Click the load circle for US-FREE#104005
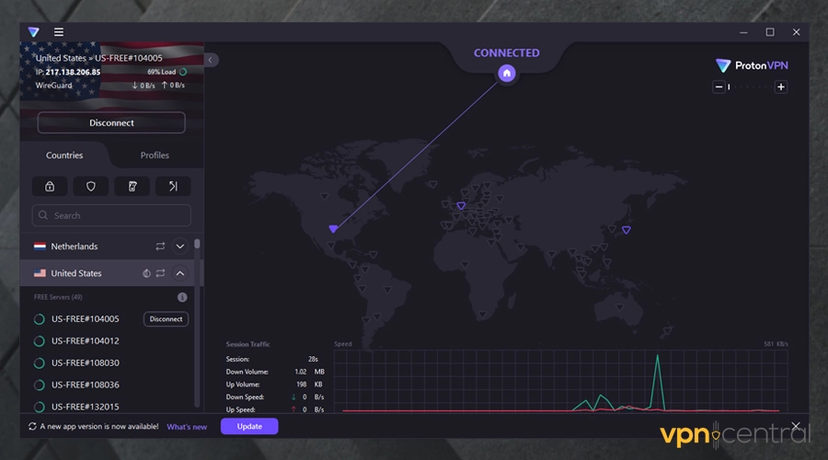 pos(39,319)
